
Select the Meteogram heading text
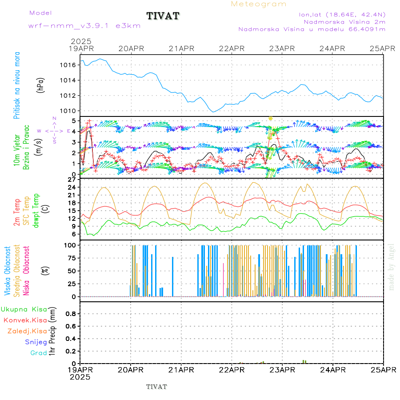click(259, 4)
